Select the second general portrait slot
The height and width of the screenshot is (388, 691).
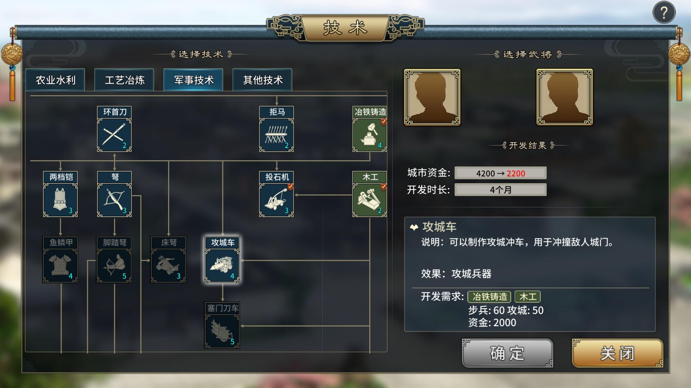(564, 97)
